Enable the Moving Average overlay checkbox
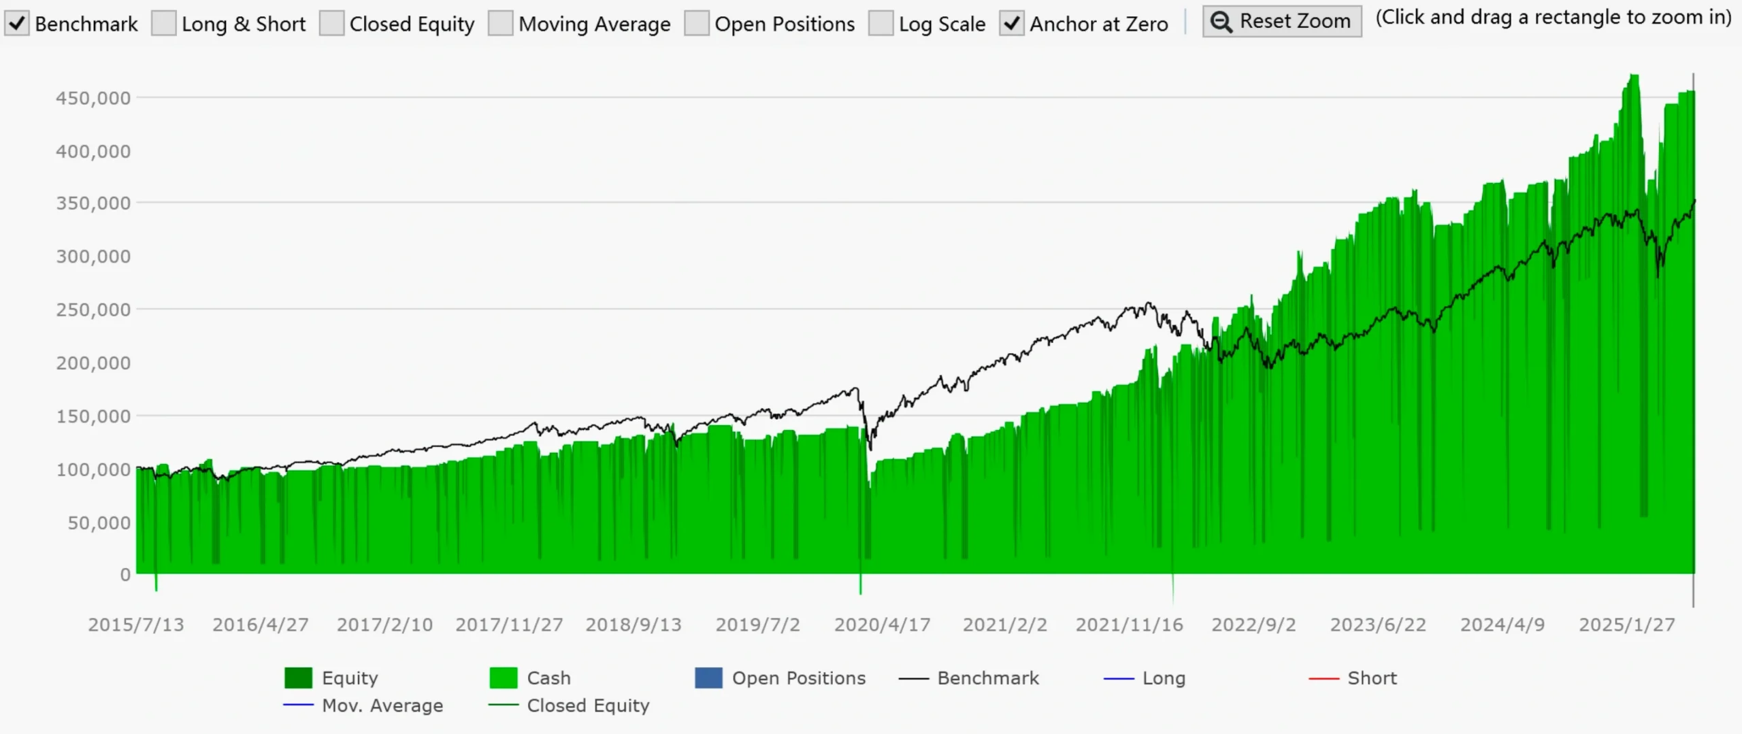The height and width of the screenshot is (734, 1742). [501, 24]
